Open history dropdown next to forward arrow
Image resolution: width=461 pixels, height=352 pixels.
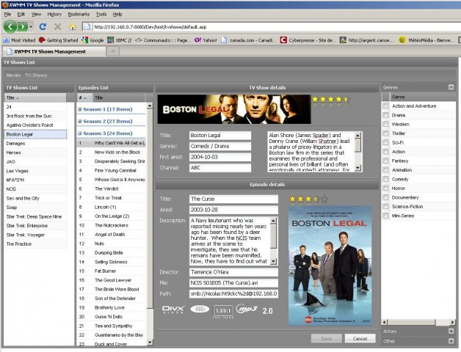pos(31,27)
